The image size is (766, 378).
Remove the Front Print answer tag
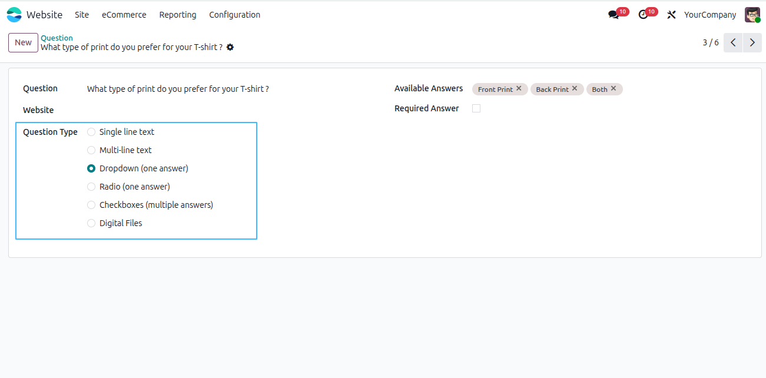pos(519,89)
